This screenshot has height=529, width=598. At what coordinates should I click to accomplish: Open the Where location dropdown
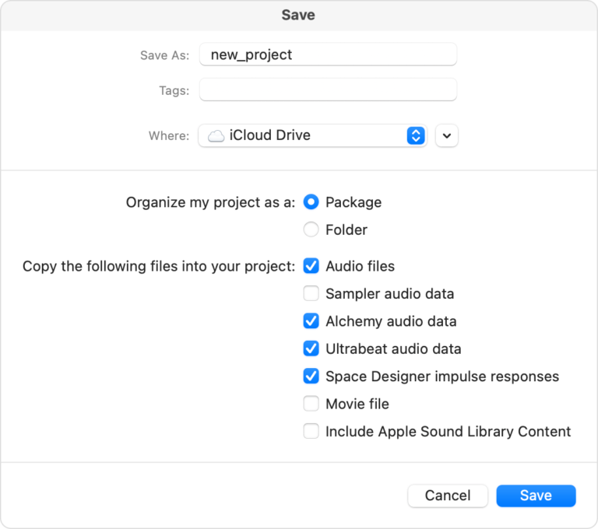312,135
